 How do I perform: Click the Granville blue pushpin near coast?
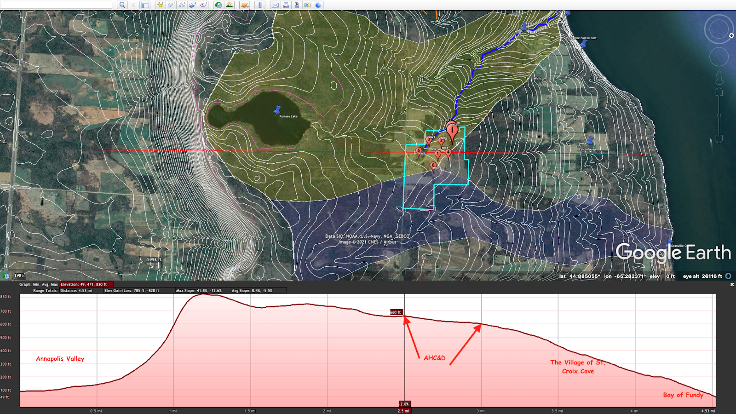pyautogui.click(x=670, y=243)
